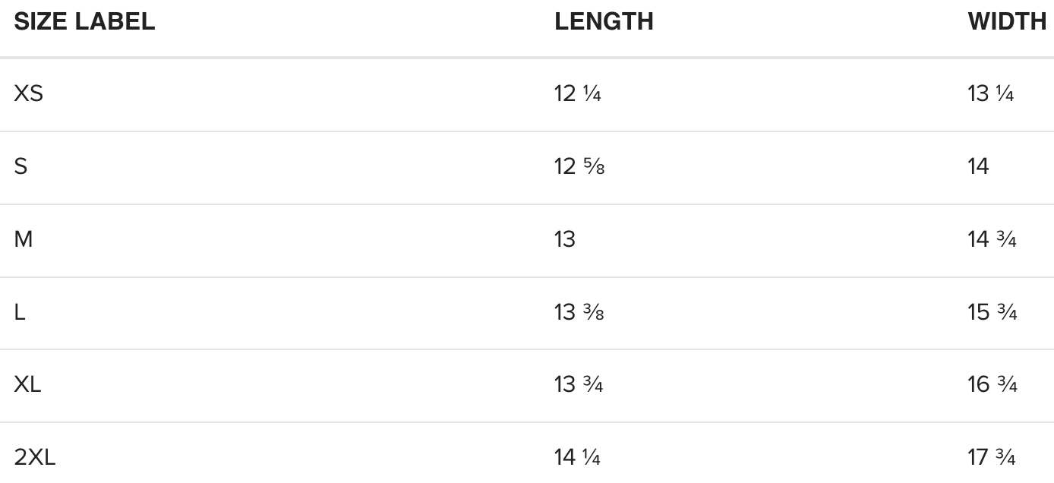The height and width of the screenshot is (483, 1054).
Task: Select the S size label cell
Action: point(21,166)
